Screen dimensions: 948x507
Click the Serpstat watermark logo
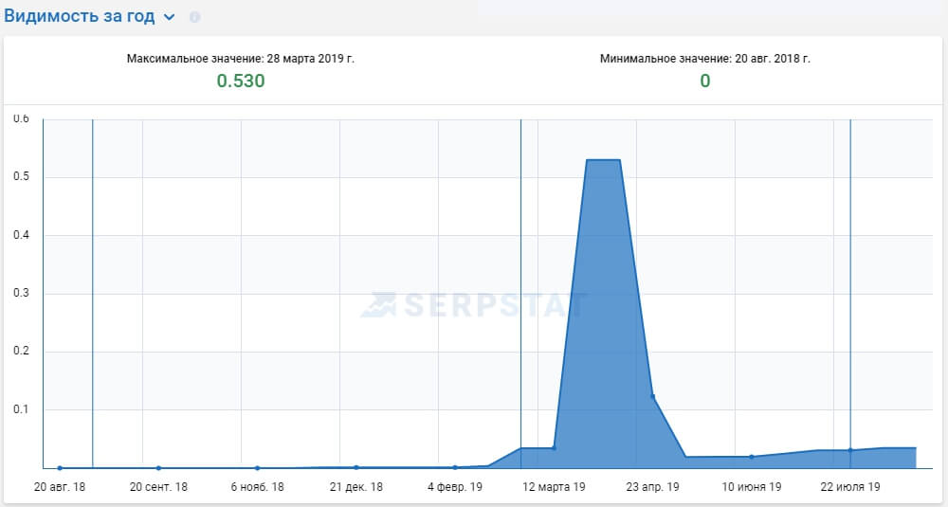pos(473,305)
